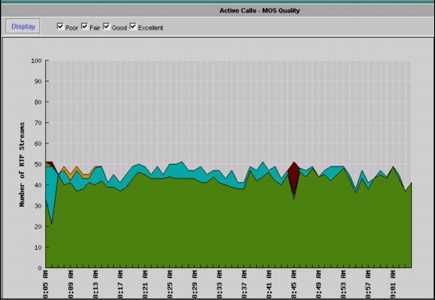Uncheck the Poor quality checkbox

point(60,26)
